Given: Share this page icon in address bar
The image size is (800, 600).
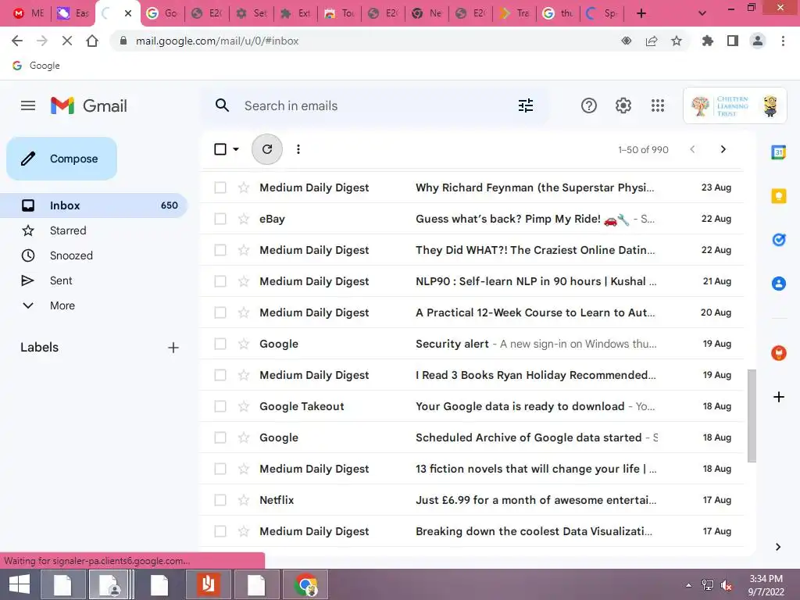Looking at the screenshot, I should [652, 41].
